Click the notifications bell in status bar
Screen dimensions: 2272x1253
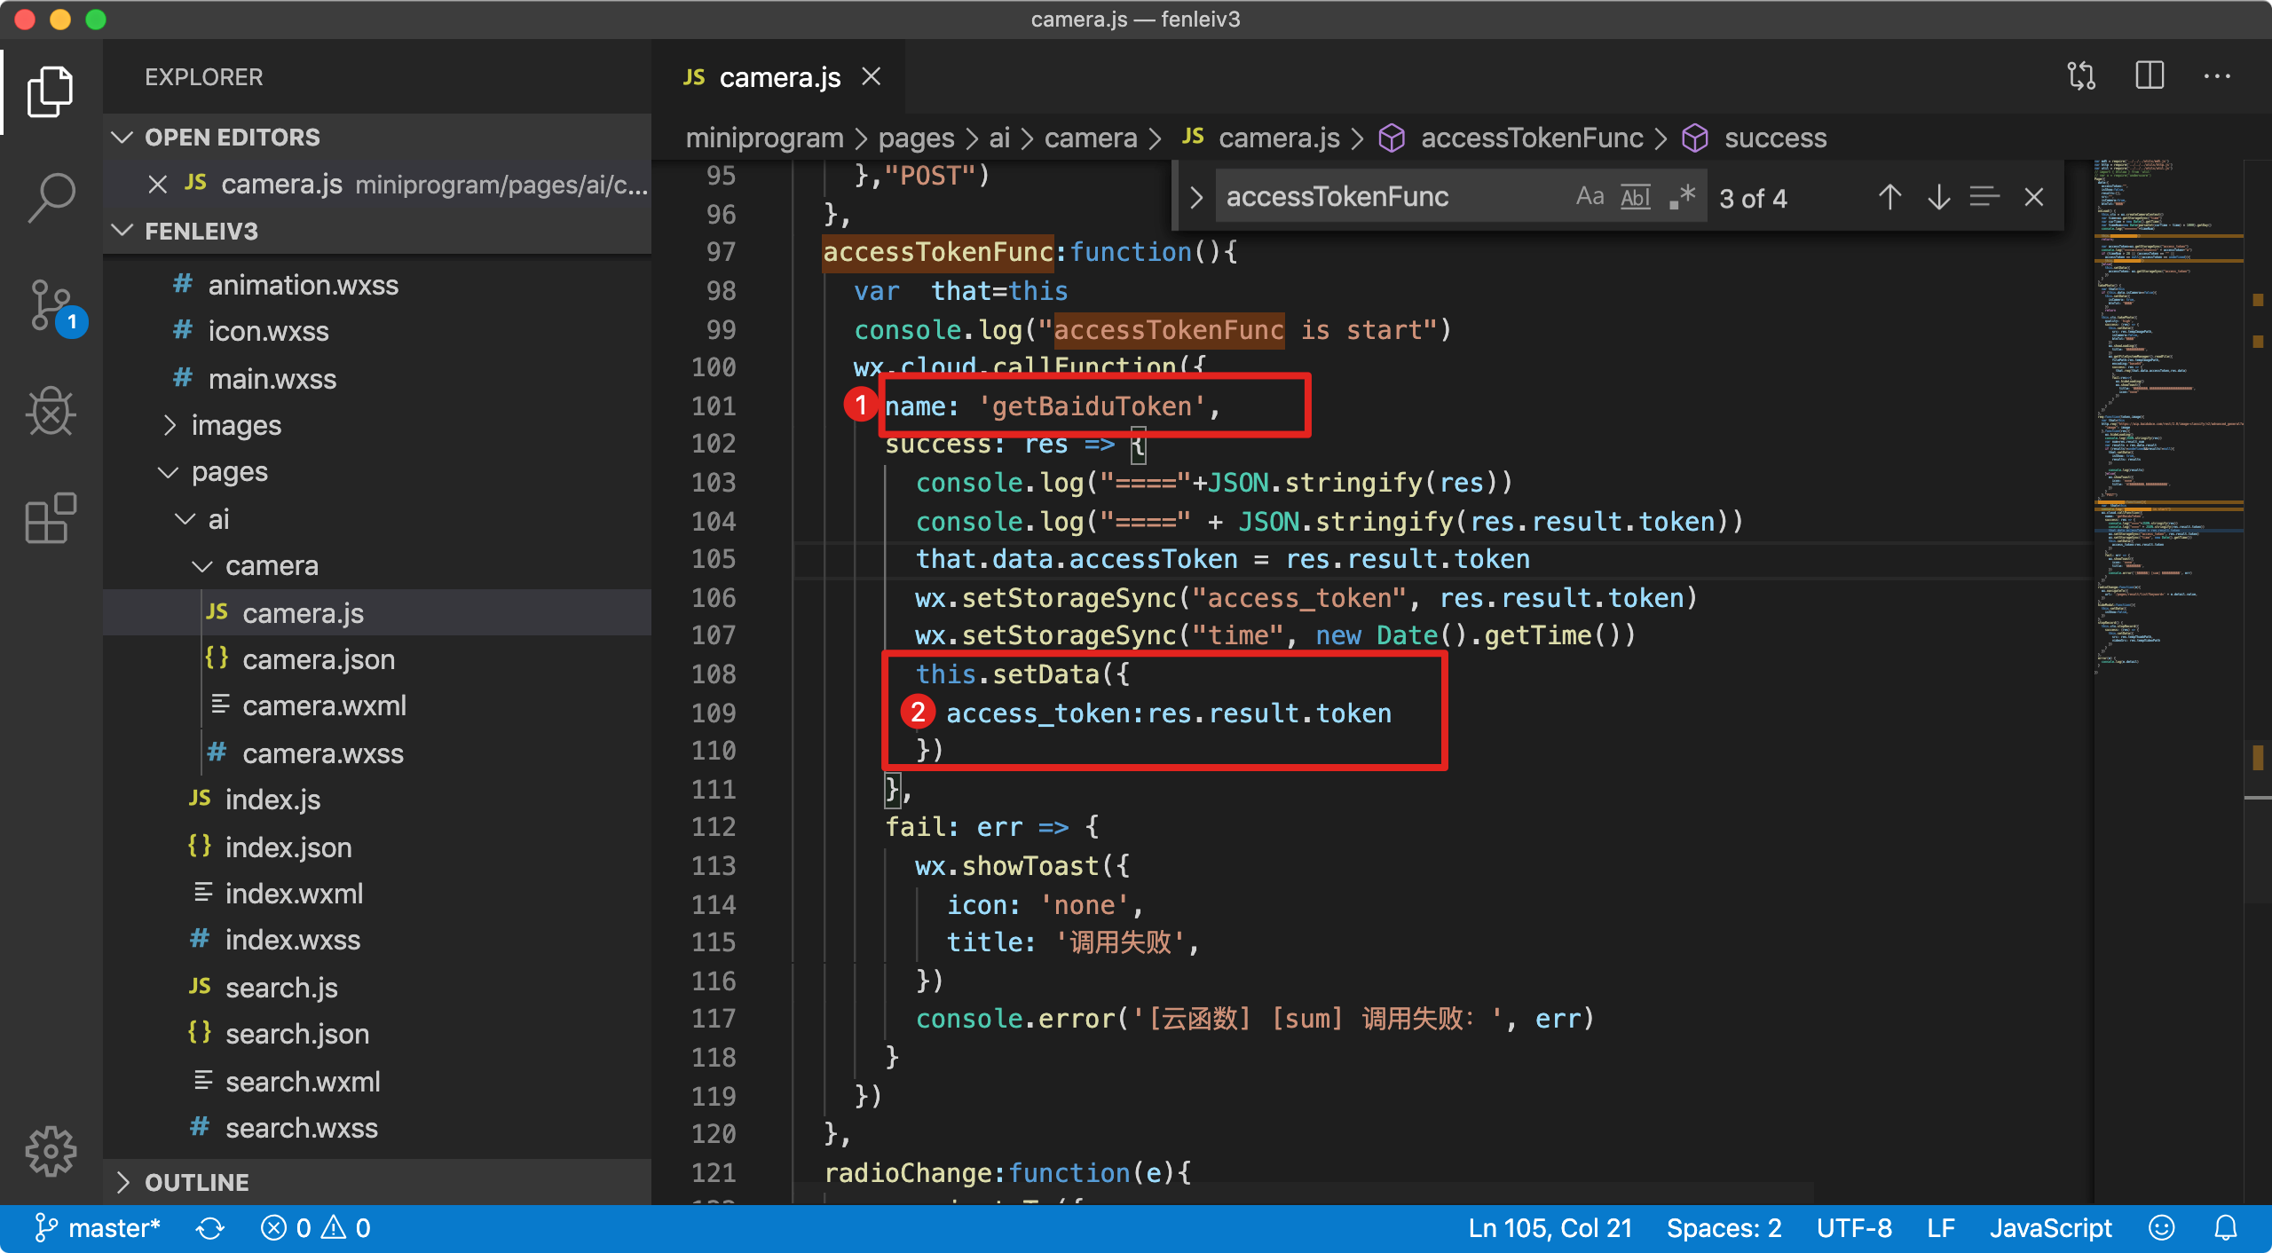(x=2225, y=1228)
